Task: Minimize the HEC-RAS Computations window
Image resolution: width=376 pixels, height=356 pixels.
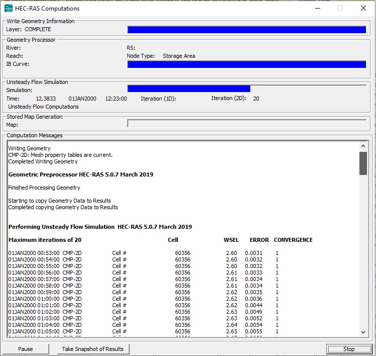Action: [x=318, y=9]
